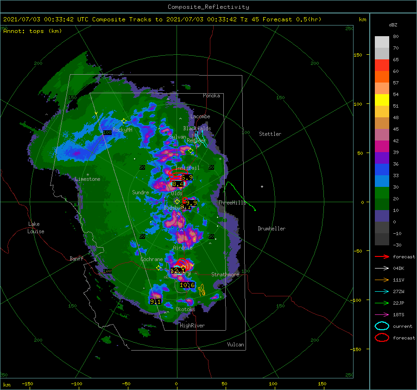417x390 pixels.
Task: Click the Airdrie city label
Action: [x=183, y=248]
